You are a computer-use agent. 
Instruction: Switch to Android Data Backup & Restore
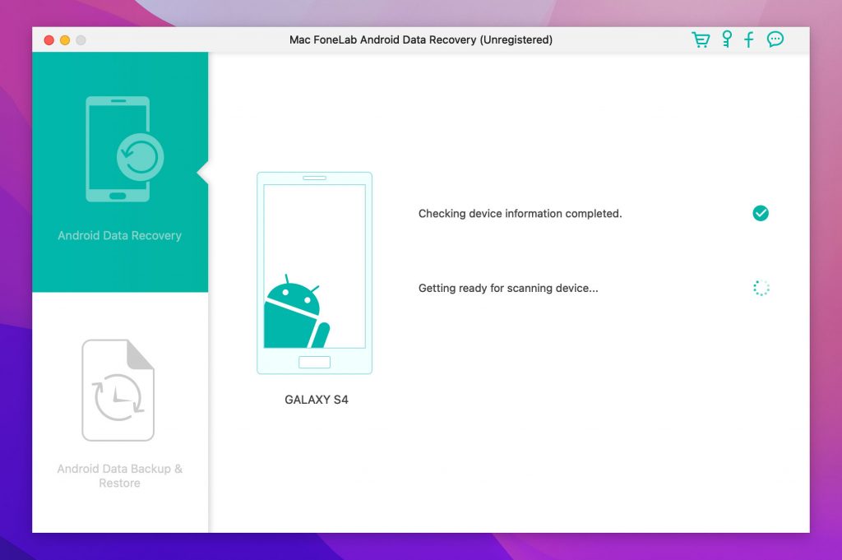(119, 475)
